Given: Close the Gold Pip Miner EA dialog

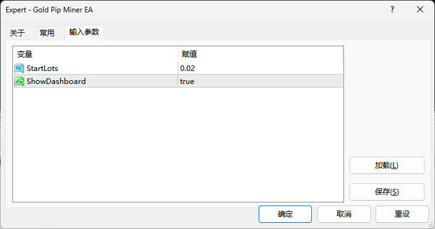Looking at the screenshot, I should [x=420, y=9].
